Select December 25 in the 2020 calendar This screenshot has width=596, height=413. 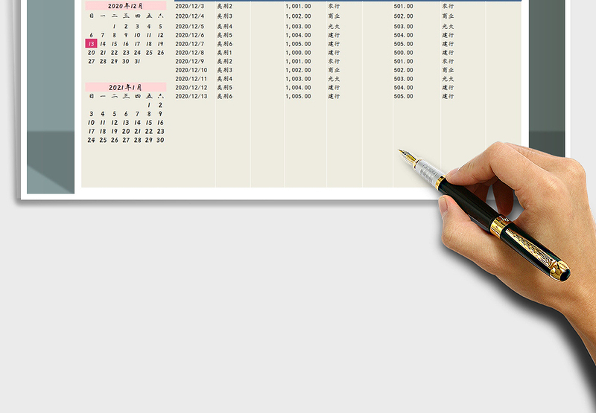149,53
